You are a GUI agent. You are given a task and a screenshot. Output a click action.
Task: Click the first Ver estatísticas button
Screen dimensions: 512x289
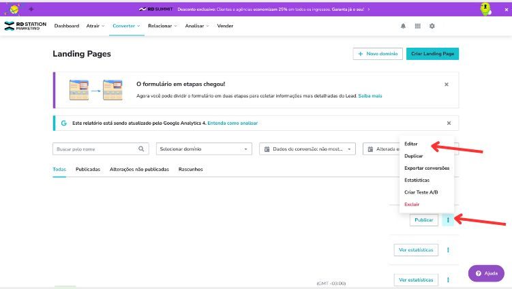tap(416, 250)
